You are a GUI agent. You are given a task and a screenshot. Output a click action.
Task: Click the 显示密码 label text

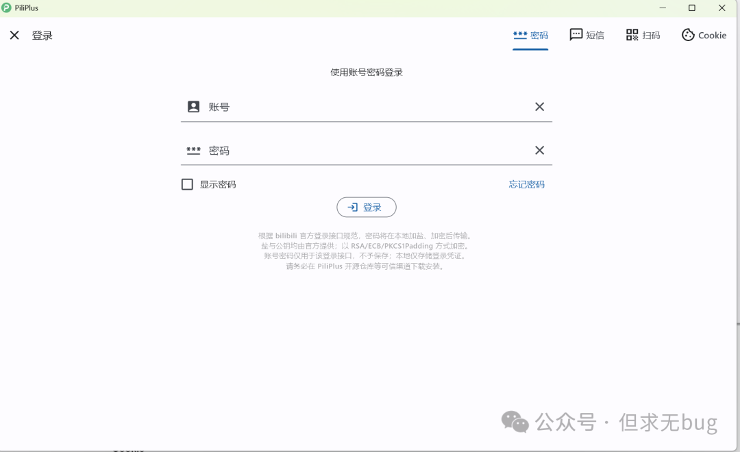(x=218, y=184)
